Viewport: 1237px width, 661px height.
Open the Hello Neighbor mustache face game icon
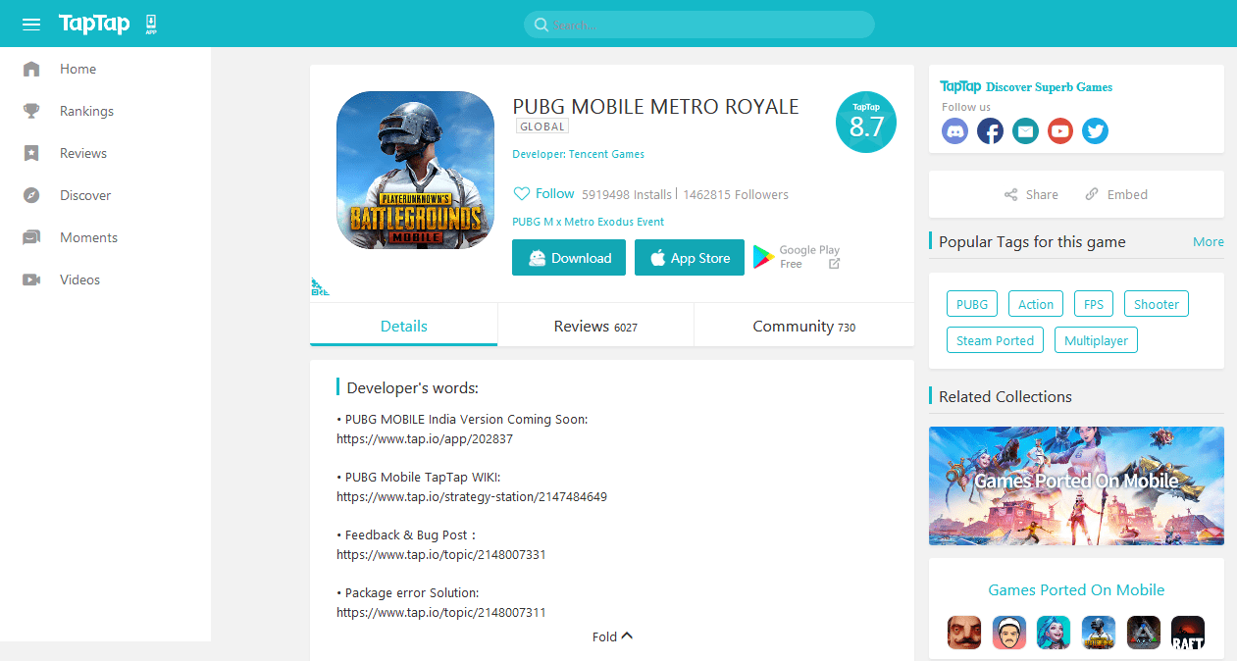964,633
